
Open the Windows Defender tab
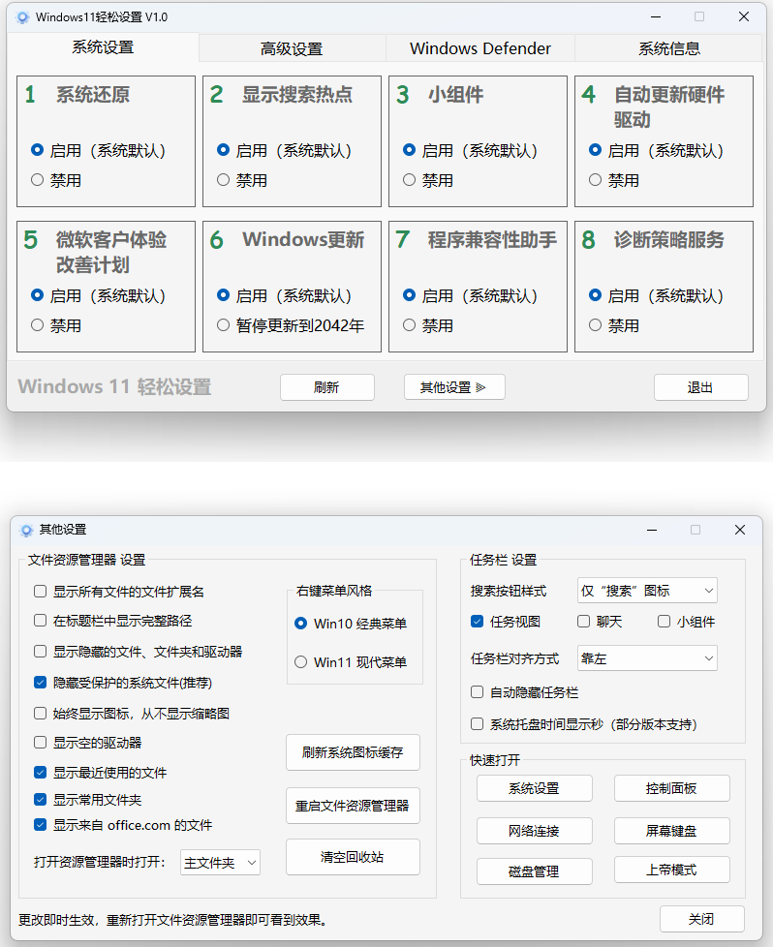[479, 49]
